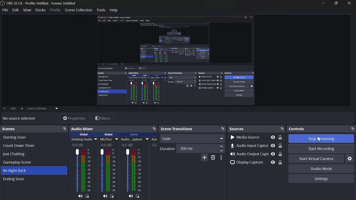
Task: Enable Studio Mode
Action: [321, 169]
